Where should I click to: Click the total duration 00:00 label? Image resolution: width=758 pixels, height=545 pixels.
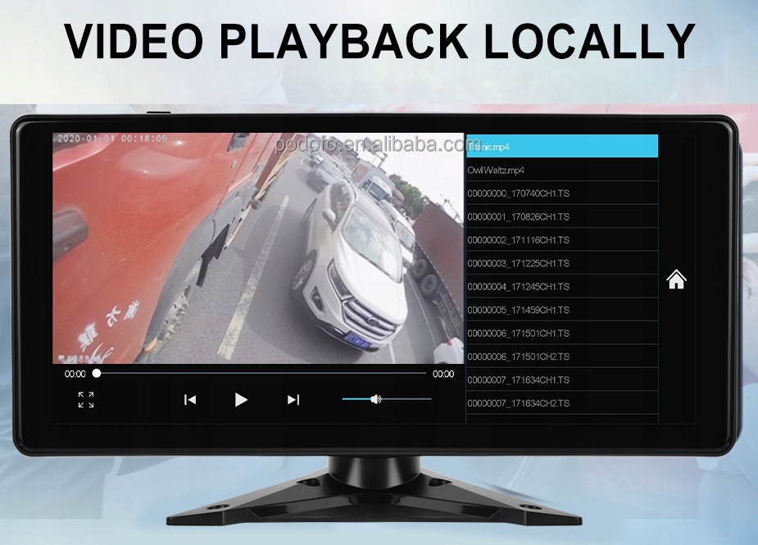tap(443, 374)
